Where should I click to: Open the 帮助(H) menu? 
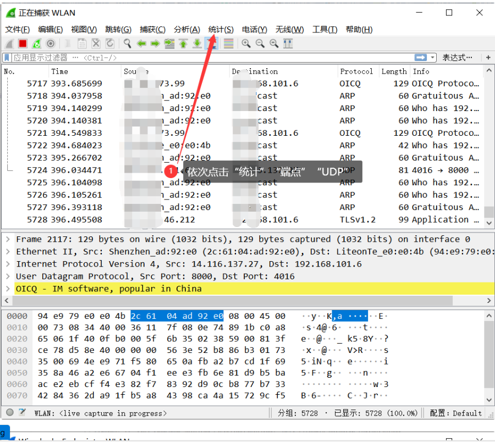pos(359,29)
